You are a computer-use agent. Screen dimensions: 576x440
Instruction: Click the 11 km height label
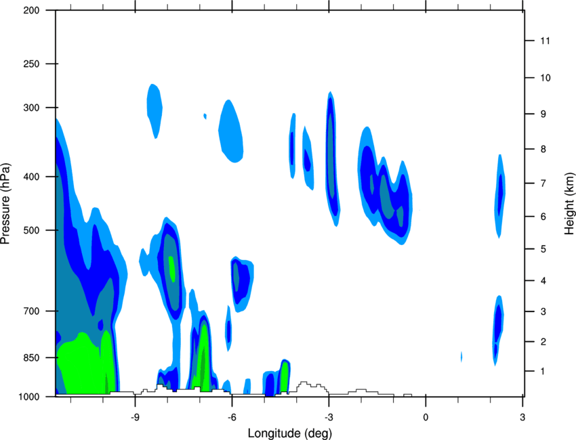[x=545, y=41]
